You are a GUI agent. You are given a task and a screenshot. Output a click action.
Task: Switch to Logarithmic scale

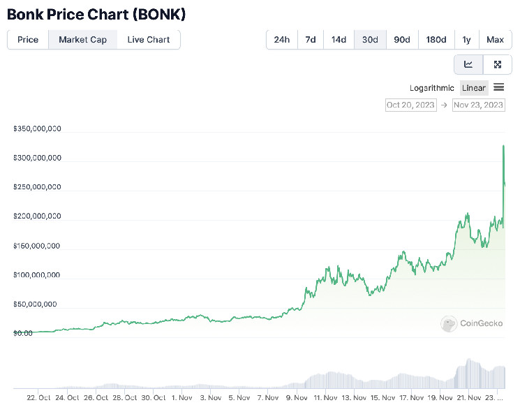[x=432, y=88]
